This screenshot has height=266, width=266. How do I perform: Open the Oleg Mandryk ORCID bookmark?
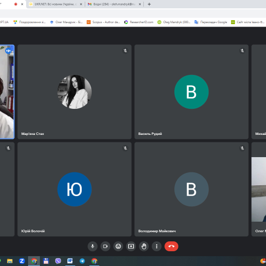click(174, 22)
